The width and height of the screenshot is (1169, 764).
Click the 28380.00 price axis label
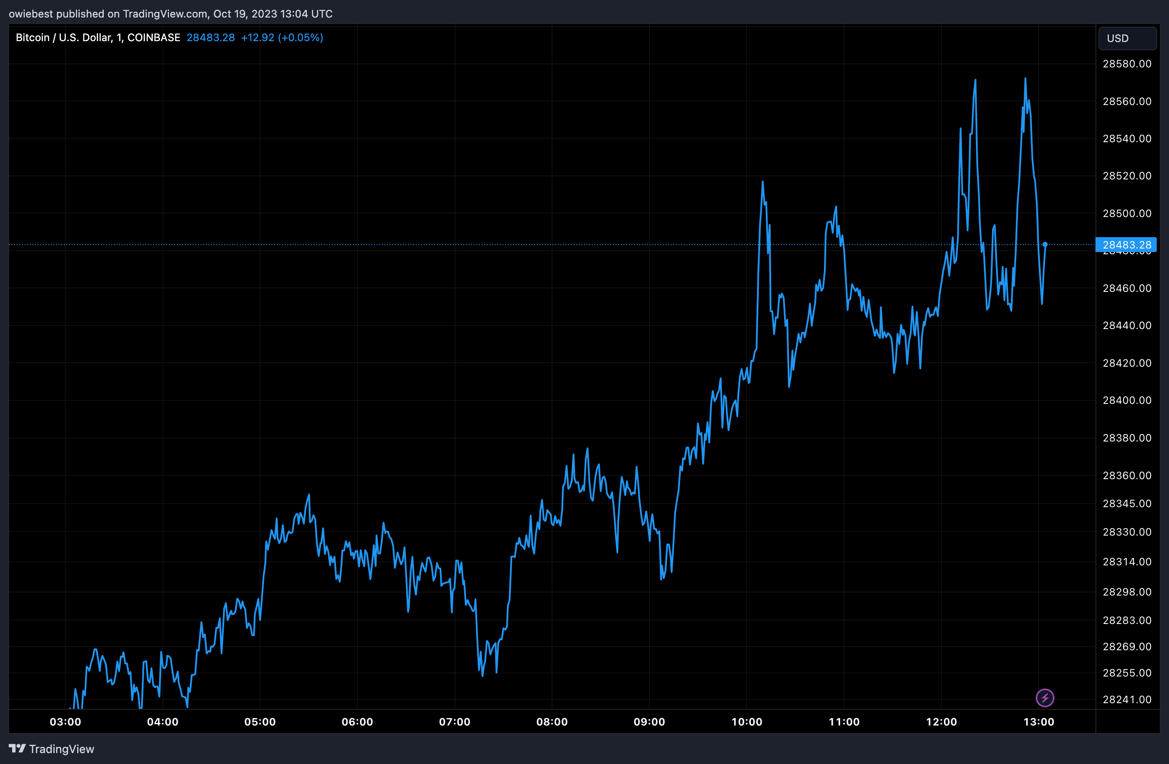coord(1127,438)
